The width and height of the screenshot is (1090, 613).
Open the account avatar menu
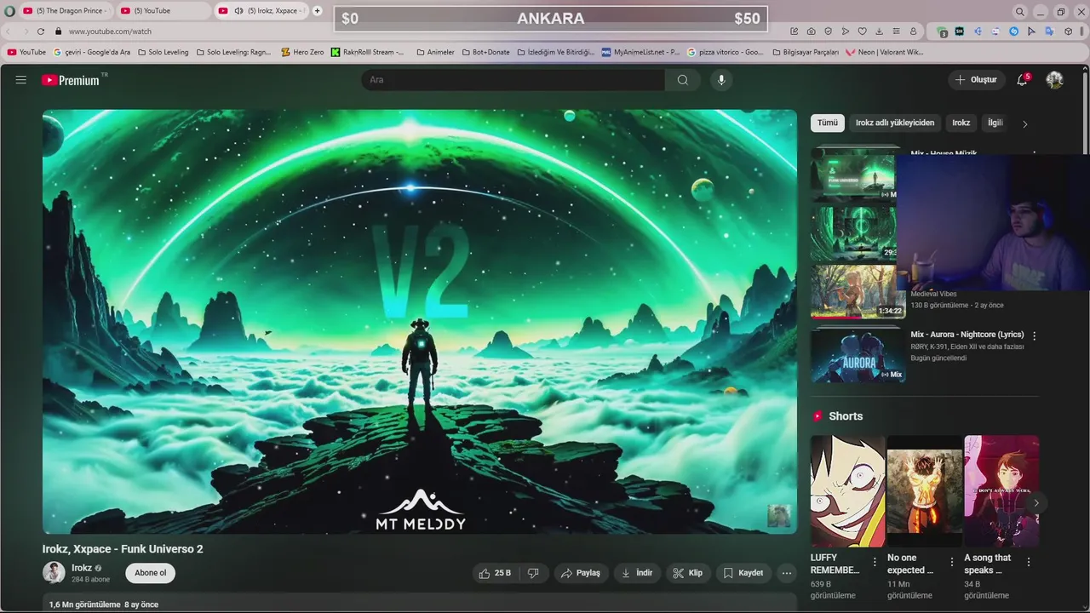[x=1054, y=80]
